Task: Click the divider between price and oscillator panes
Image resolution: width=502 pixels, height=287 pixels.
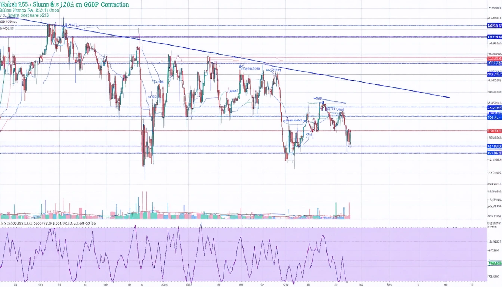Action: pyautogui.click(x=243, y=219)
